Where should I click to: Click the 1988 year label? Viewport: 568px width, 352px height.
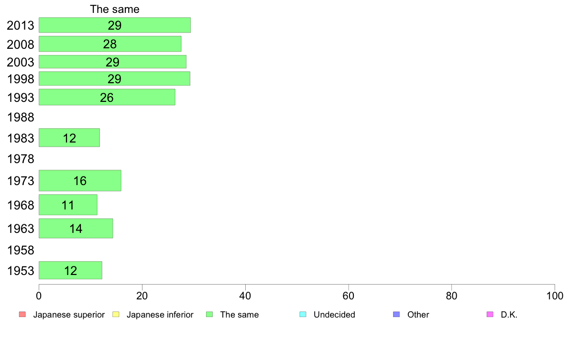[x=21, y=118]
